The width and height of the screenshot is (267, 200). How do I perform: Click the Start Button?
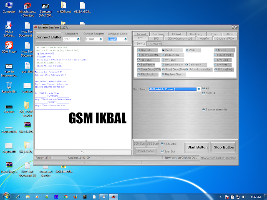click(x=196, y=147)
